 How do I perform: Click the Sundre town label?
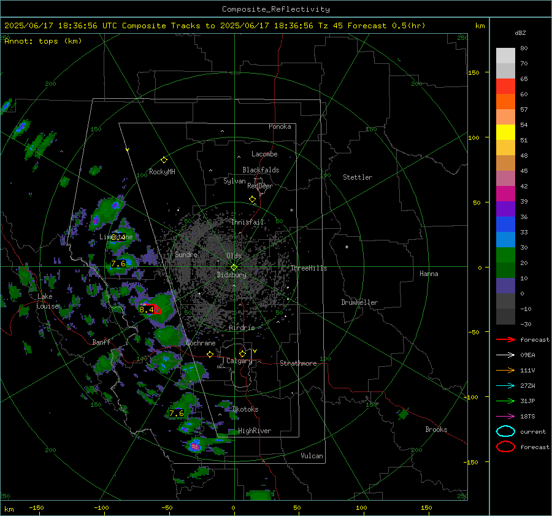[x=186, y=255]
